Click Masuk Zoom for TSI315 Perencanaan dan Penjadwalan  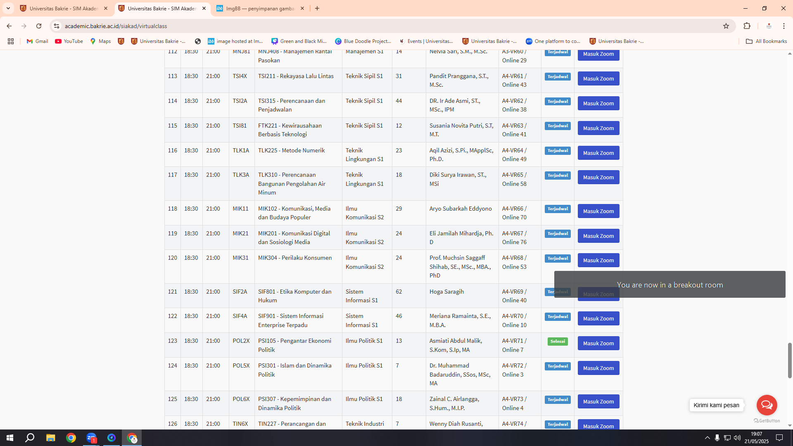pyautogui.click(x=598, y=103)
